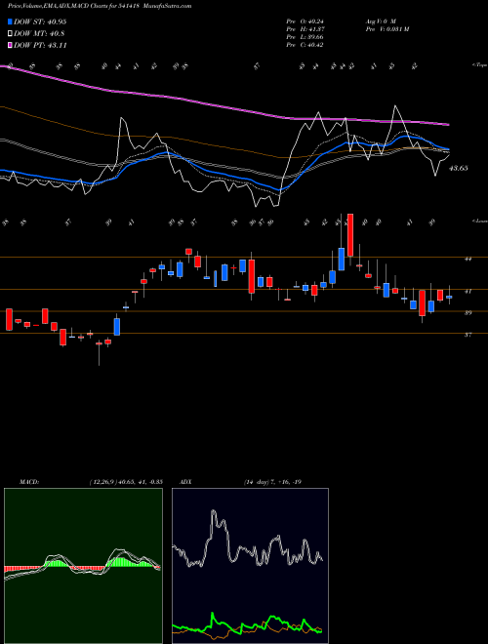
Task: Click the 37 price axis label
Action: point(468,335)
